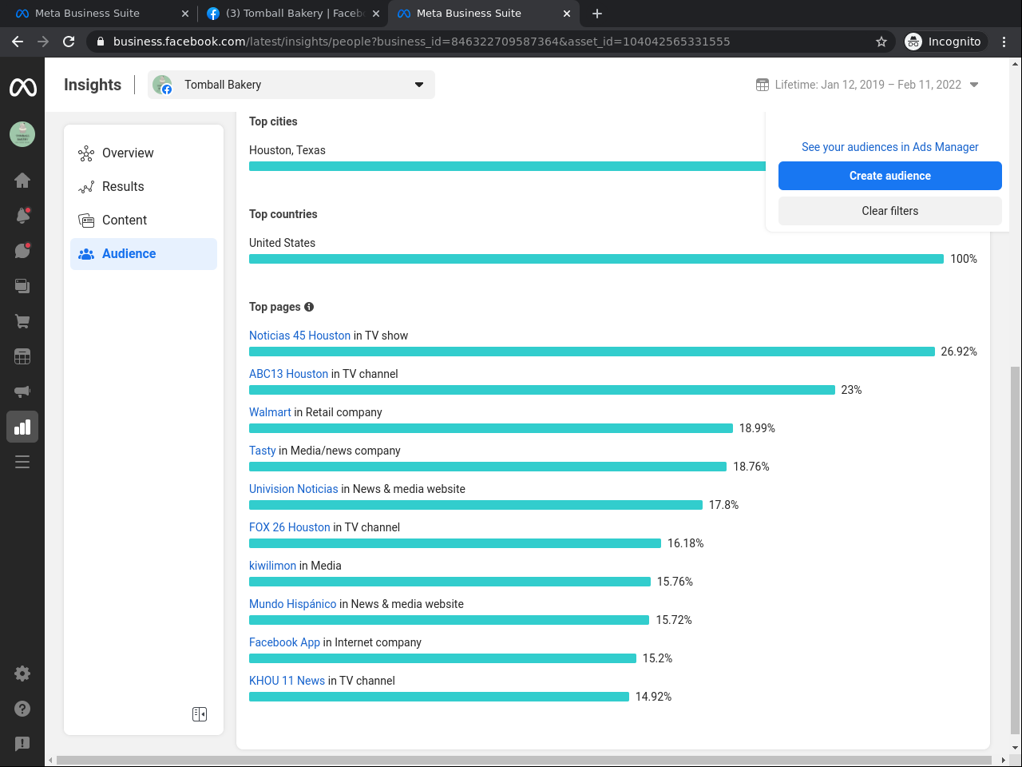The image size is (1022, 767).
Task: Open the Inbox chat bubble icon
Action: [22, 250]
